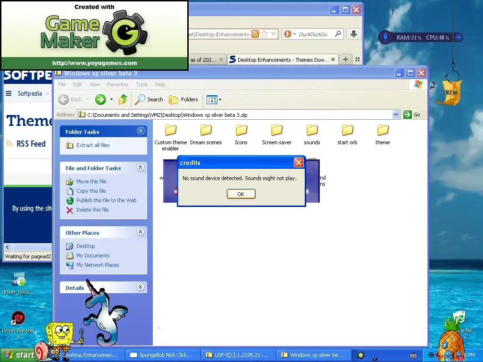
Task: Open the Tools menu in Explorer
Action: coord(142,84)
